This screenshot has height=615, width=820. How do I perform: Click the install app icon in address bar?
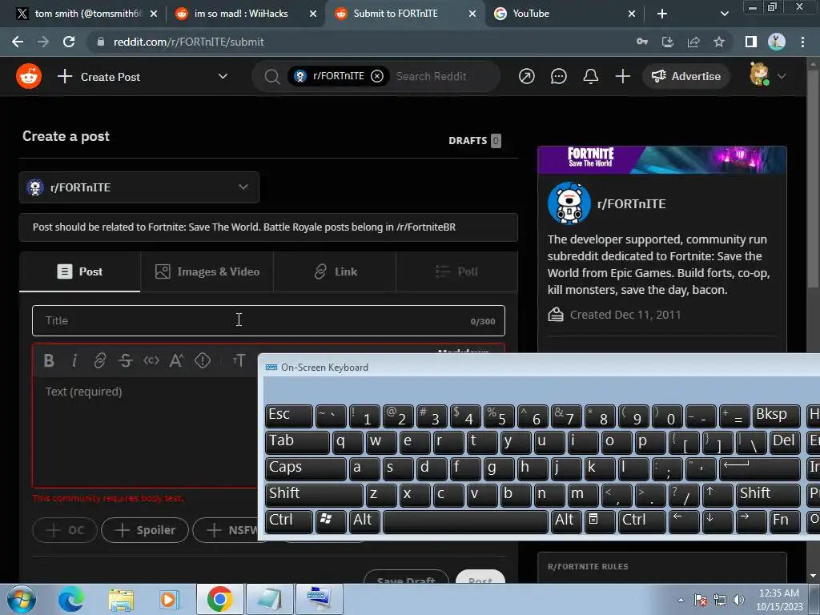tap(668, 42)
